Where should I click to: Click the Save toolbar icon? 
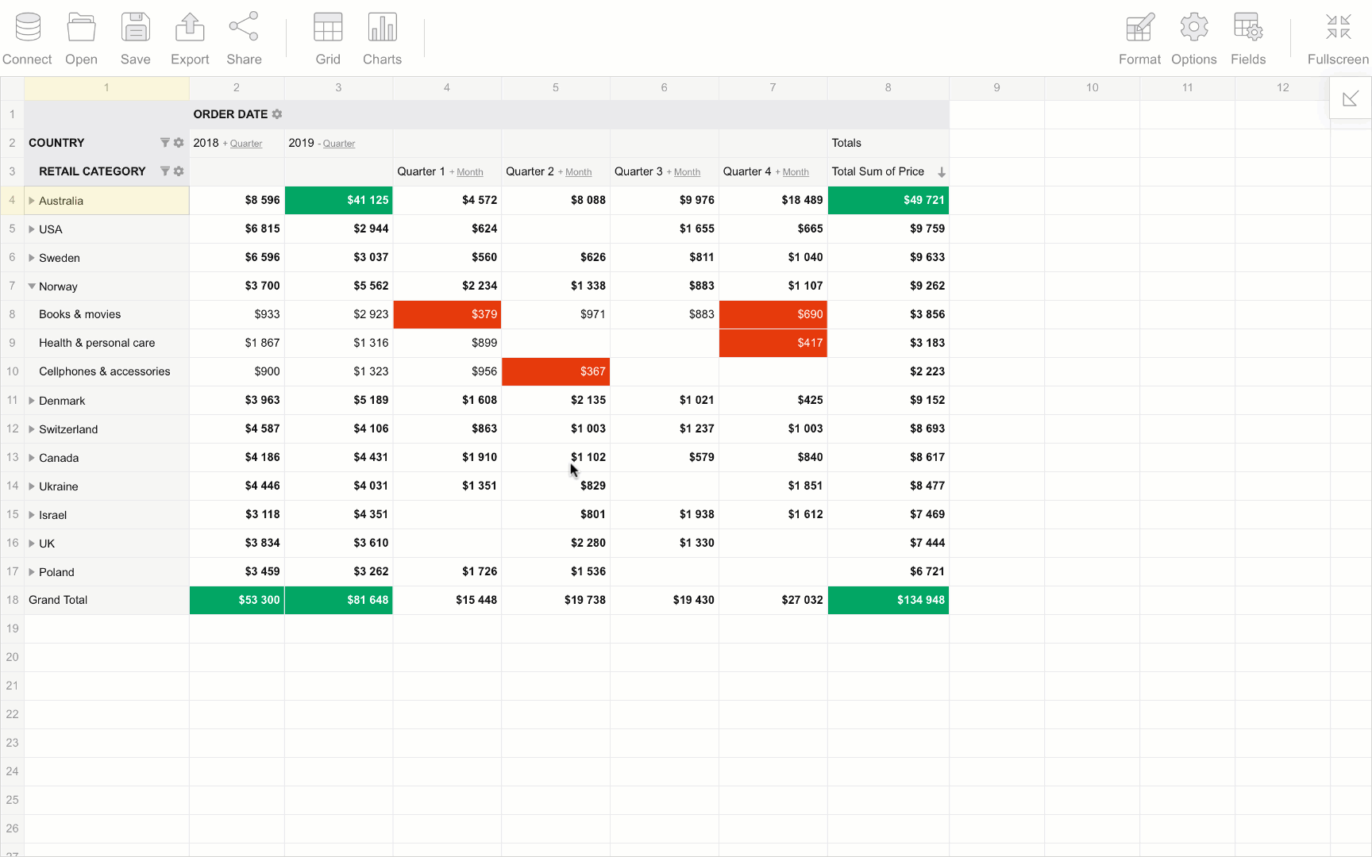[x=135, y=28]
